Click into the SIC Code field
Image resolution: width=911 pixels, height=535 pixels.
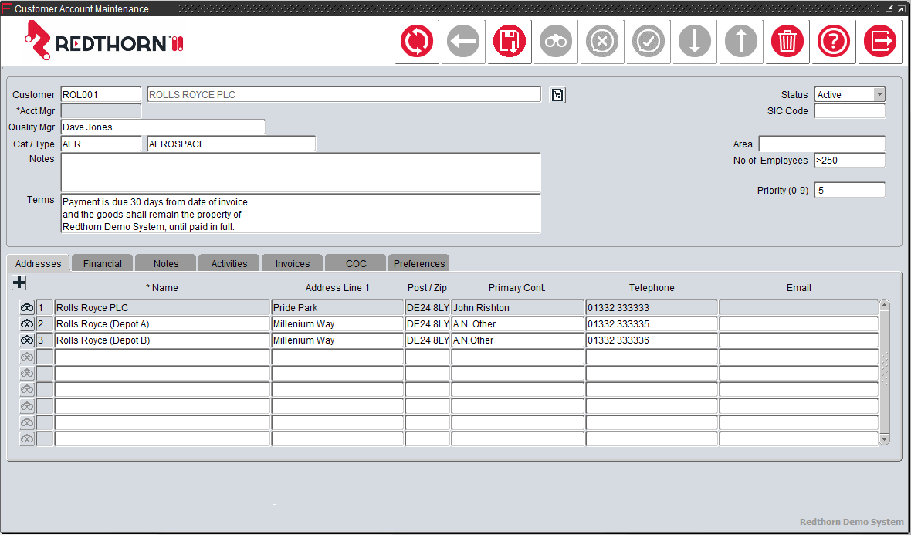(849, 110)
